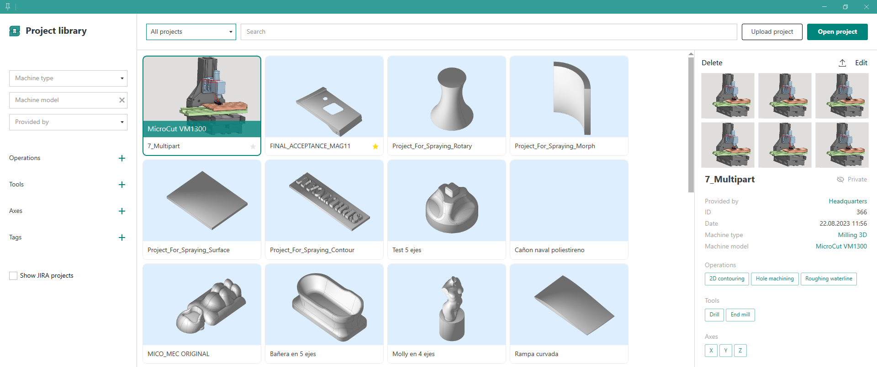Click the plus icon next to Axes

click(122, 211)
